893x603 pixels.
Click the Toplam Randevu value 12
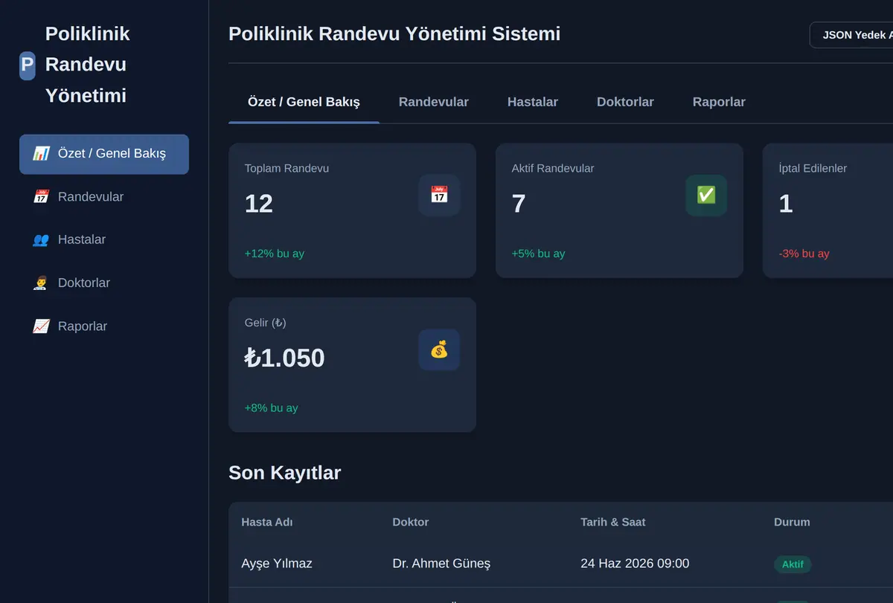pyautogui.click(x=259, y=204)
